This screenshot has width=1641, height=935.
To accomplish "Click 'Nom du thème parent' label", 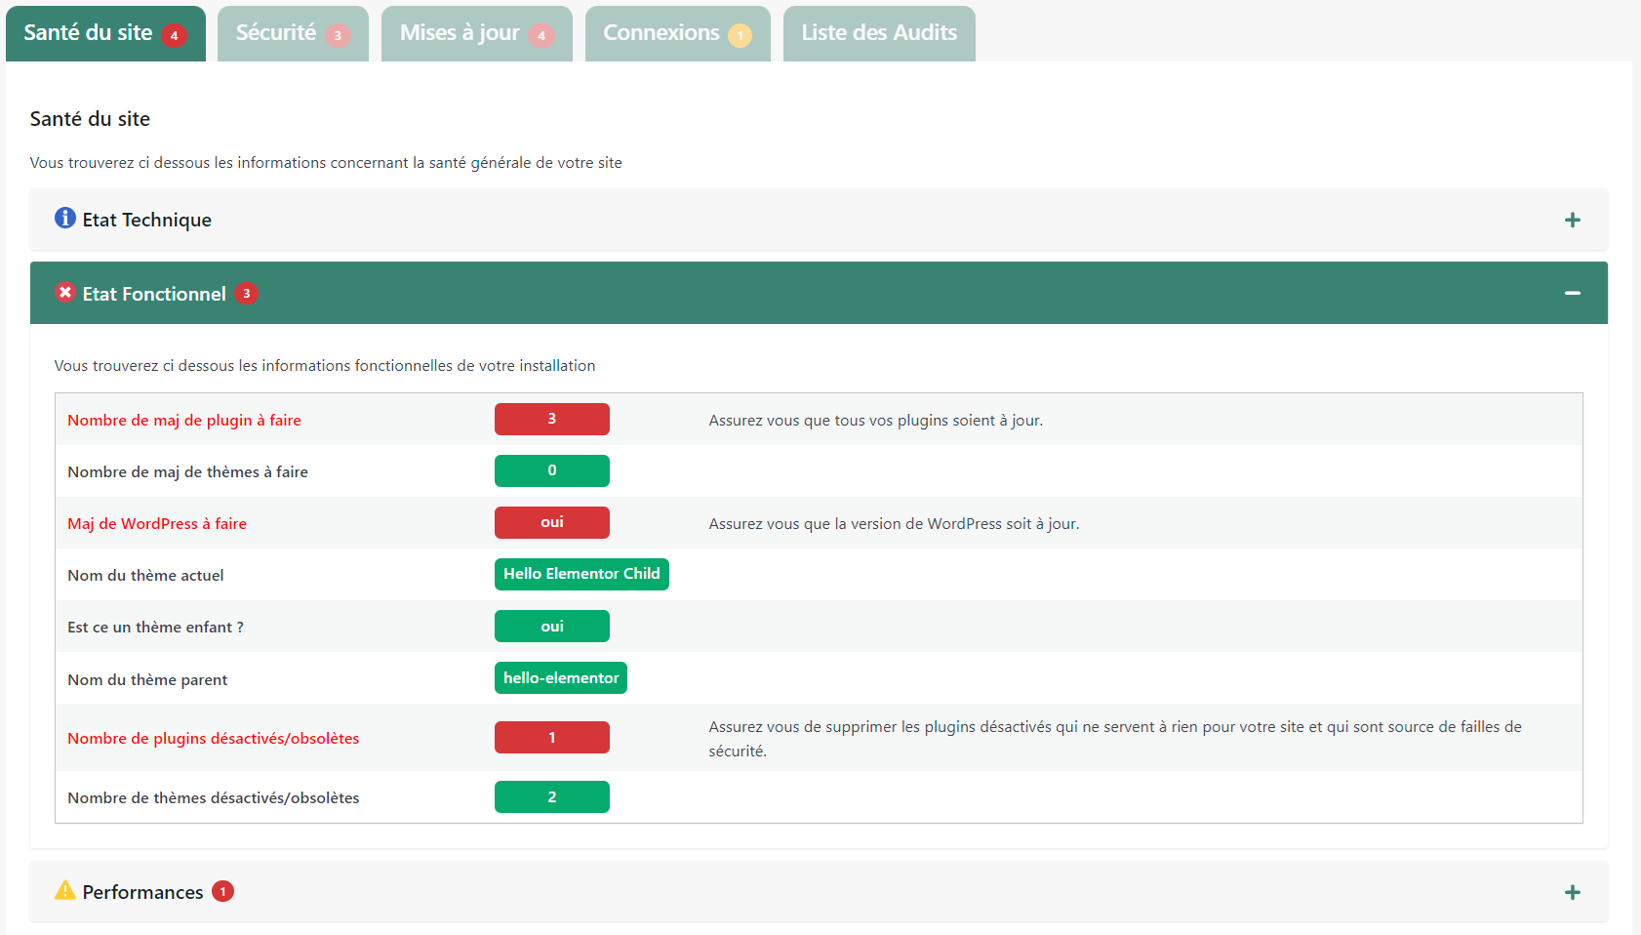I will 147,679.
